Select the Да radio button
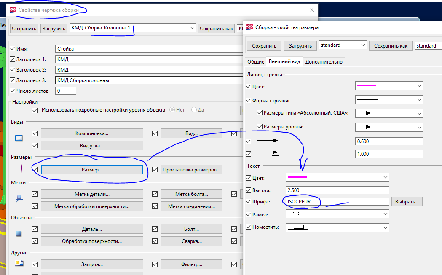Image resolution: width=442 pixels, height=275 pixels. (x=194, y=110)
